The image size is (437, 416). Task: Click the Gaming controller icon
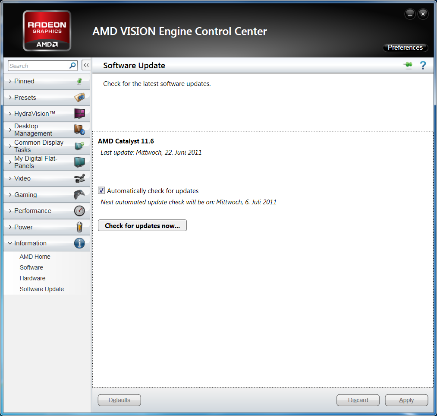(x=79, y=195)
